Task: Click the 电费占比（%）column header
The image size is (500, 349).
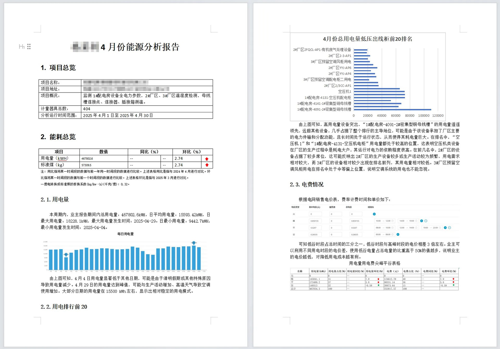Action: 411,271
